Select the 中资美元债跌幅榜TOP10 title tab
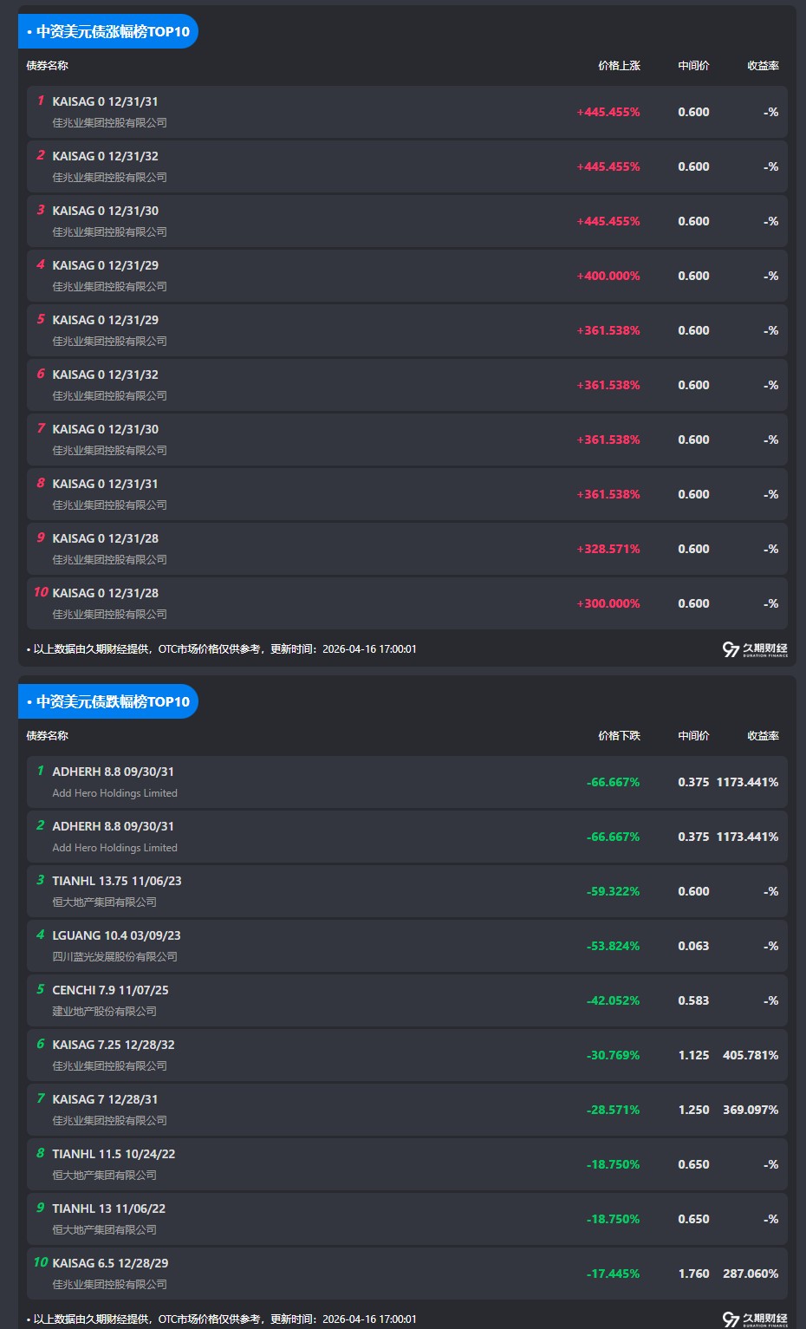This screenshot has height=1329, width=806. tap(108, 701)
